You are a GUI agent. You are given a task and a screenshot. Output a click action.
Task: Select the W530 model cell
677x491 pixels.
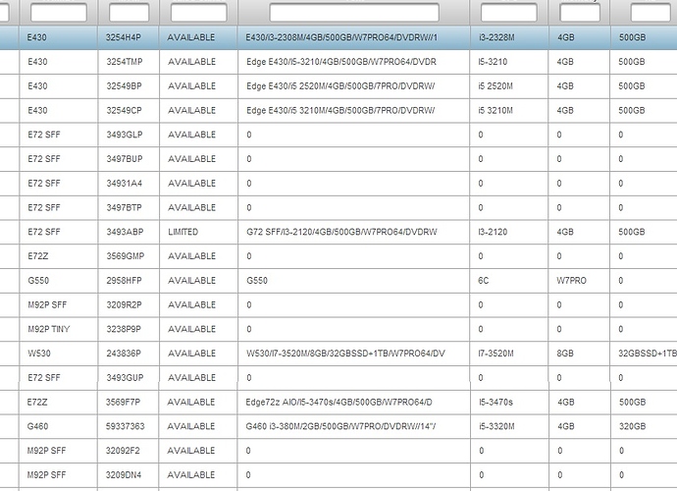(39, 354)
